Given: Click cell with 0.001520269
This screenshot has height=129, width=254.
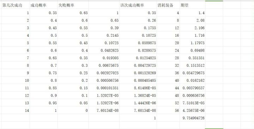Looking at the screenshot, I should click(x=138, y=73).
